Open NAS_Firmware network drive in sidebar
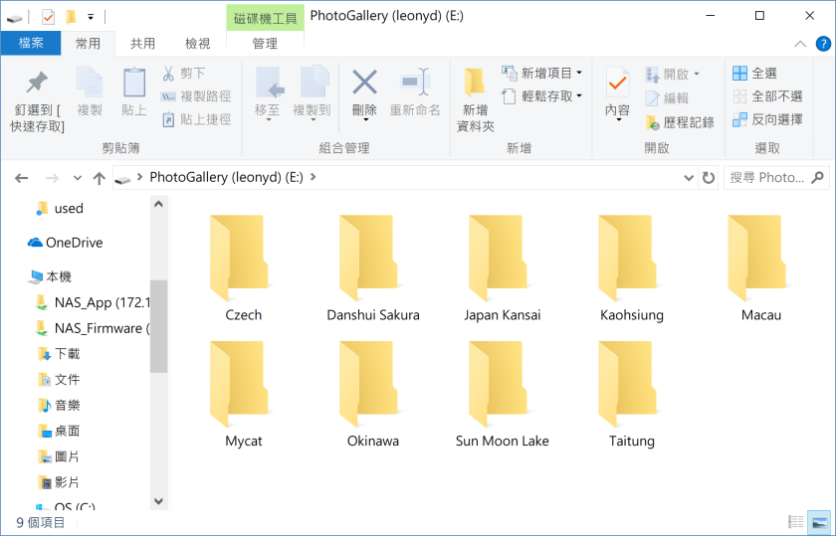 pyautogui.click(x=93, y=328)
